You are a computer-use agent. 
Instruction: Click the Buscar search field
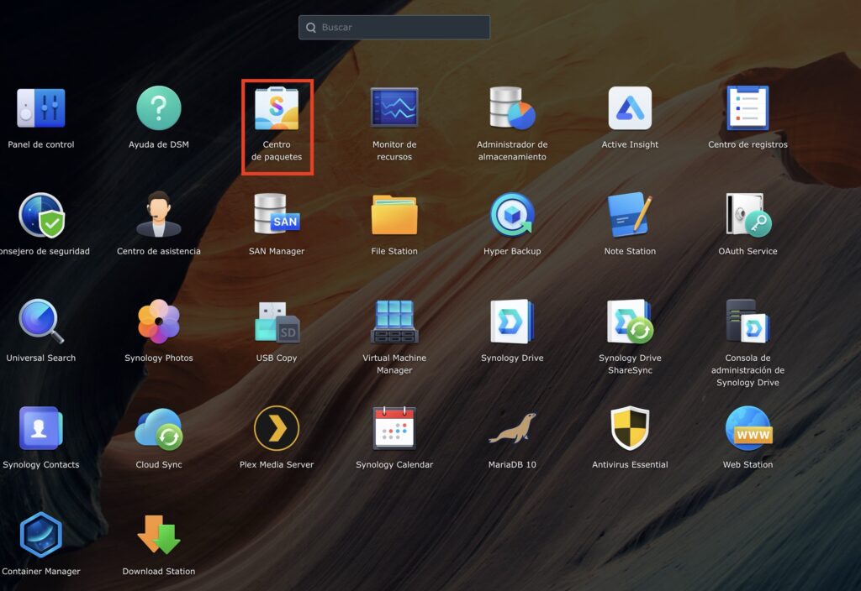click(x=394, y=28)
